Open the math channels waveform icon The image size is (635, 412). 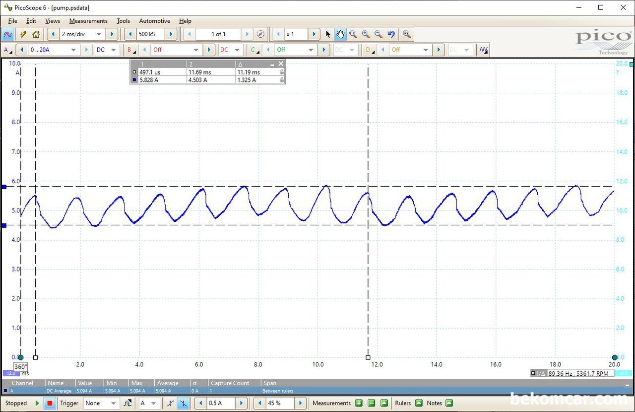coord(483,50)
